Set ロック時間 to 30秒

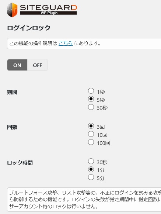coord(91,161)
